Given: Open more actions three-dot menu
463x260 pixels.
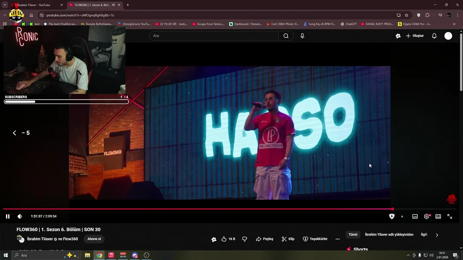Looking at the screenshot, I should coord(337,239).
